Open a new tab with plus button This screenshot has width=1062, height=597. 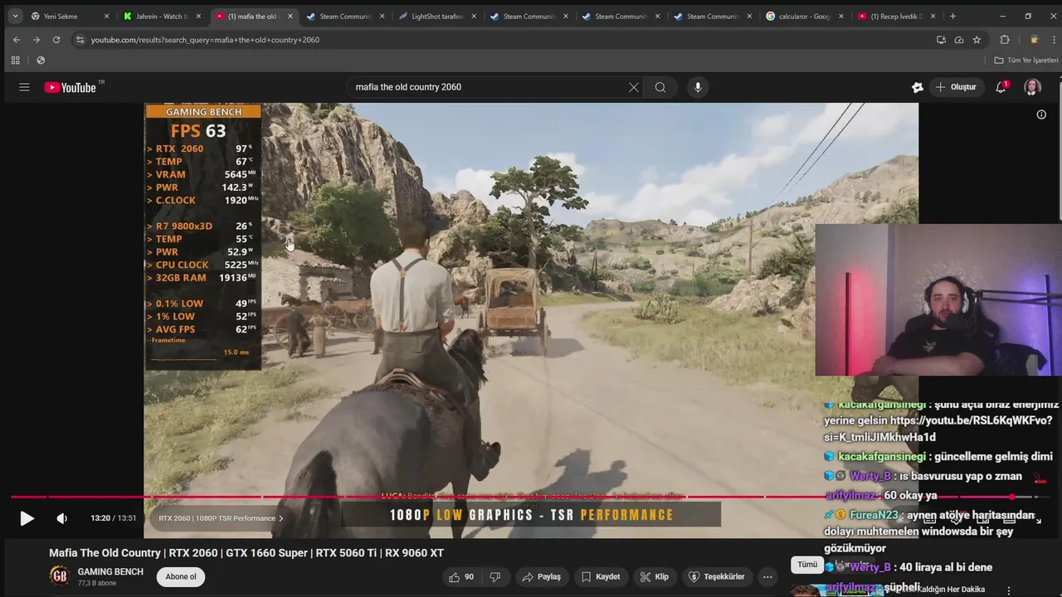pyautogui.click(x=952, y=16)
